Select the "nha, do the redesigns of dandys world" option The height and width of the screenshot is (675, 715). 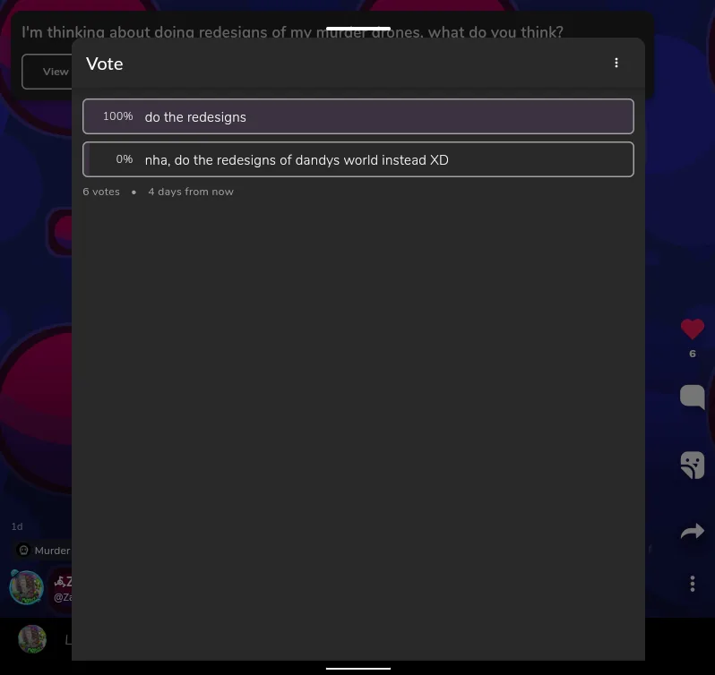[358, 159]
